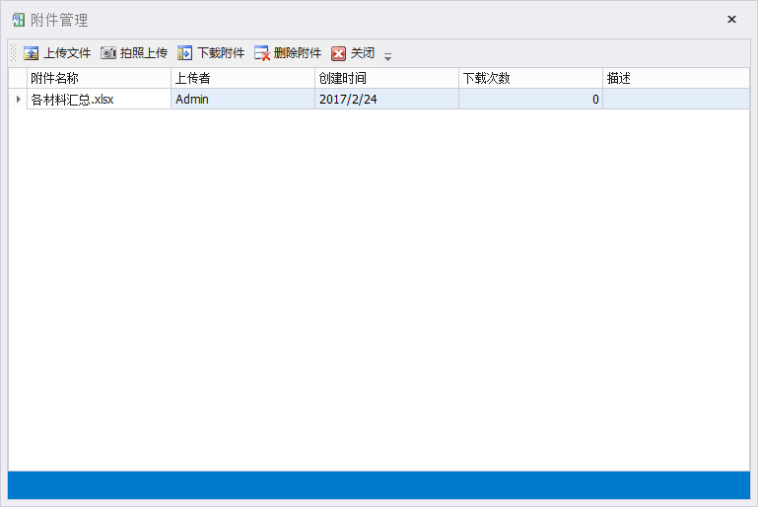Select the 2017/2/24 creation date cell
The width and height of the screenshot is (758, 507).
pos(386,99)
